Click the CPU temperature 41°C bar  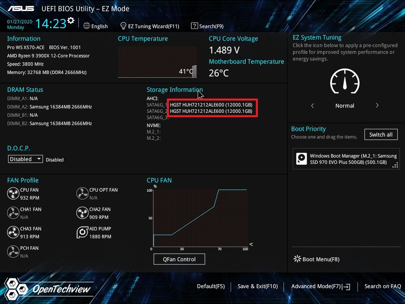click(x=194, y=71)
